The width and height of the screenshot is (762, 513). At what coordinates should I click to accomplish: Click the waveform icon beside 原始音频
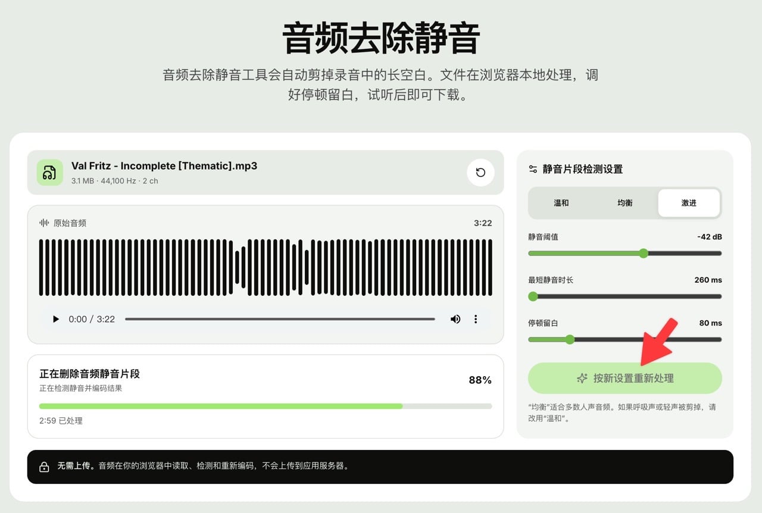click(x=44, y=223)
